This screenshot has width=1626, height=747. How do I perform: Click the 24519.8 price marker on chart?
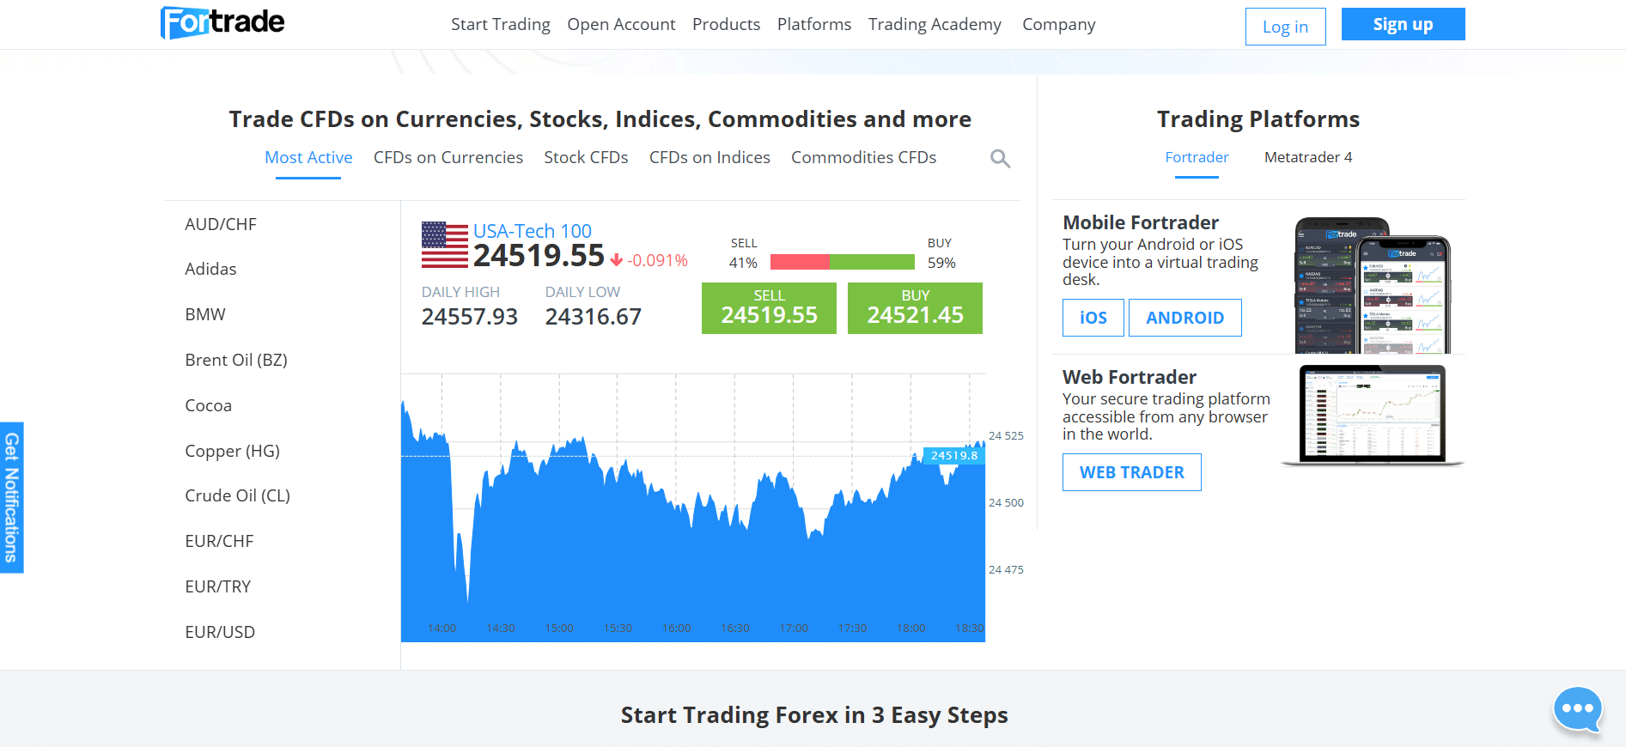(x=953, y=455)
